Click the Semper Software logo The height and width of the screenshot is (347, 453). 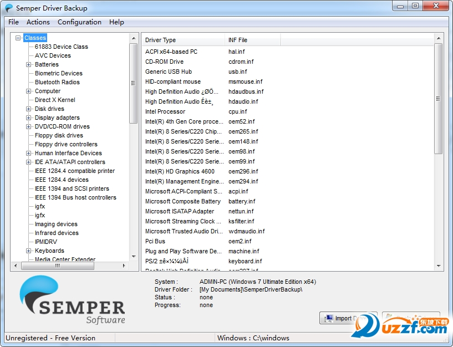72,300
